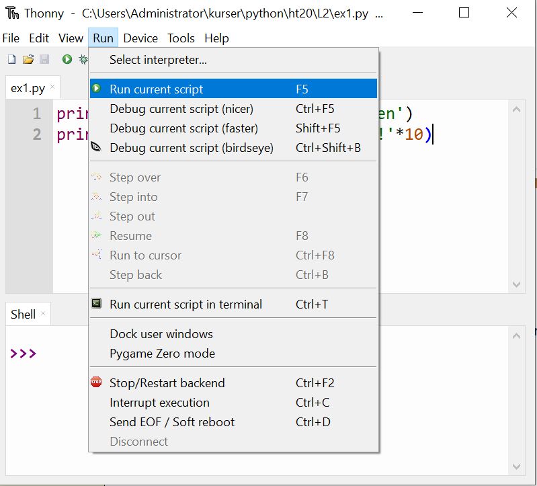The width and height of the screenshot is (537, 486).
Task: Select Run current script F5
Action: click(x=233, y=89)
